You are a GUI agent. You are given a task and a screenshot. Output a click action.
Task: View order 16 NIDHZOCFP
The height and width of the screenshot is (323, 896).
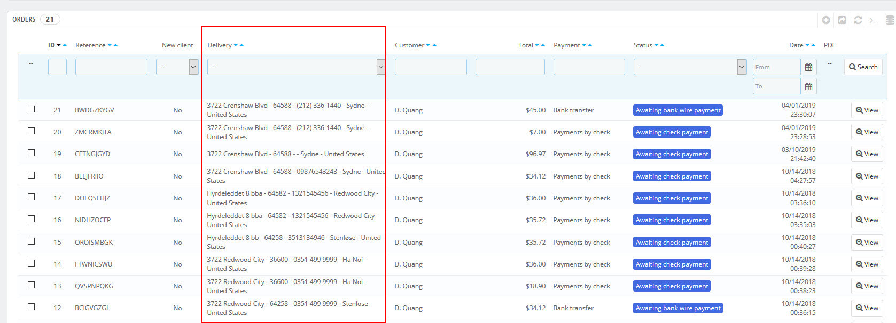[867, 220]
